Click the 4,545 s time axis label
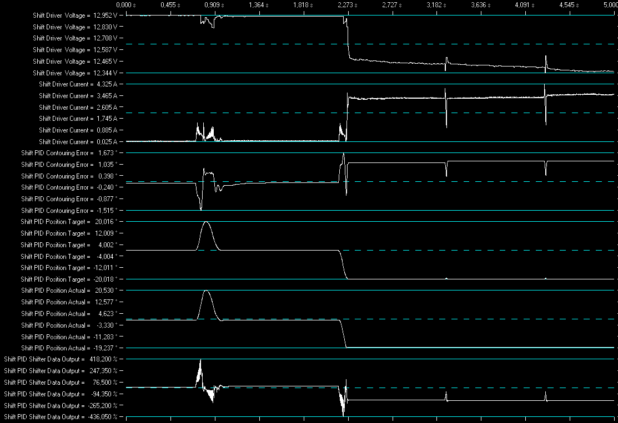The height and width of the screenshot is (423, 618). (569, 5)
